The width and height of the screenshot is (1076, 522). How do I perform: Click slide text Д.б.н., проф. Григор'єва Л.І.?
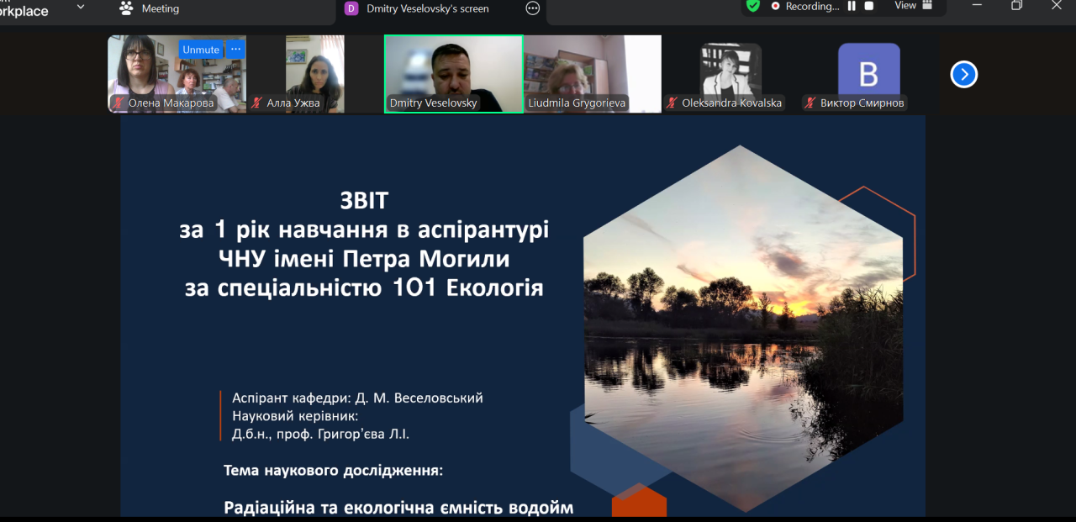[320, 435]
